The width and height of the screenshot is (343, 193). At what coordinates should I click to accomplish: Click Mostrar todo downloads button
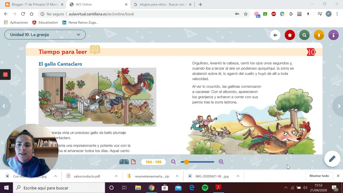click(x=319, y=176)
